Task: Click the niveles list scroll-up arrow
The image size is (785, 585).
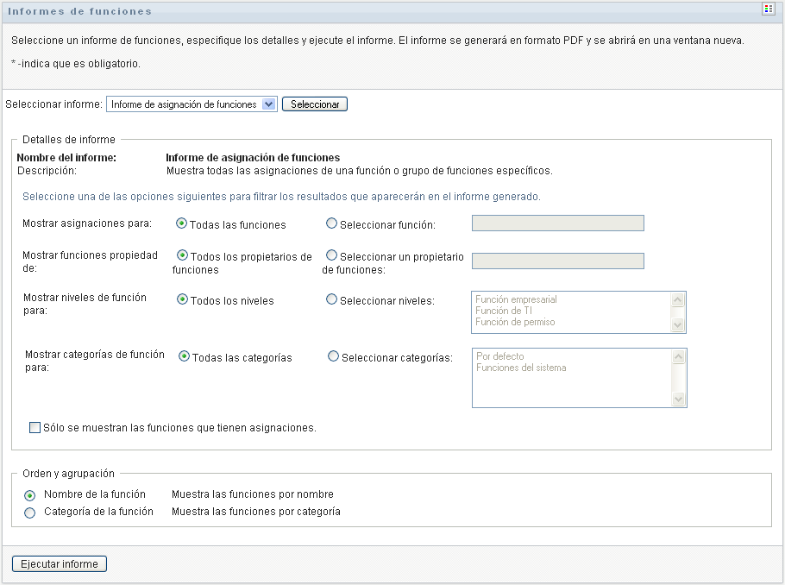Action: [x=677, y=299]
